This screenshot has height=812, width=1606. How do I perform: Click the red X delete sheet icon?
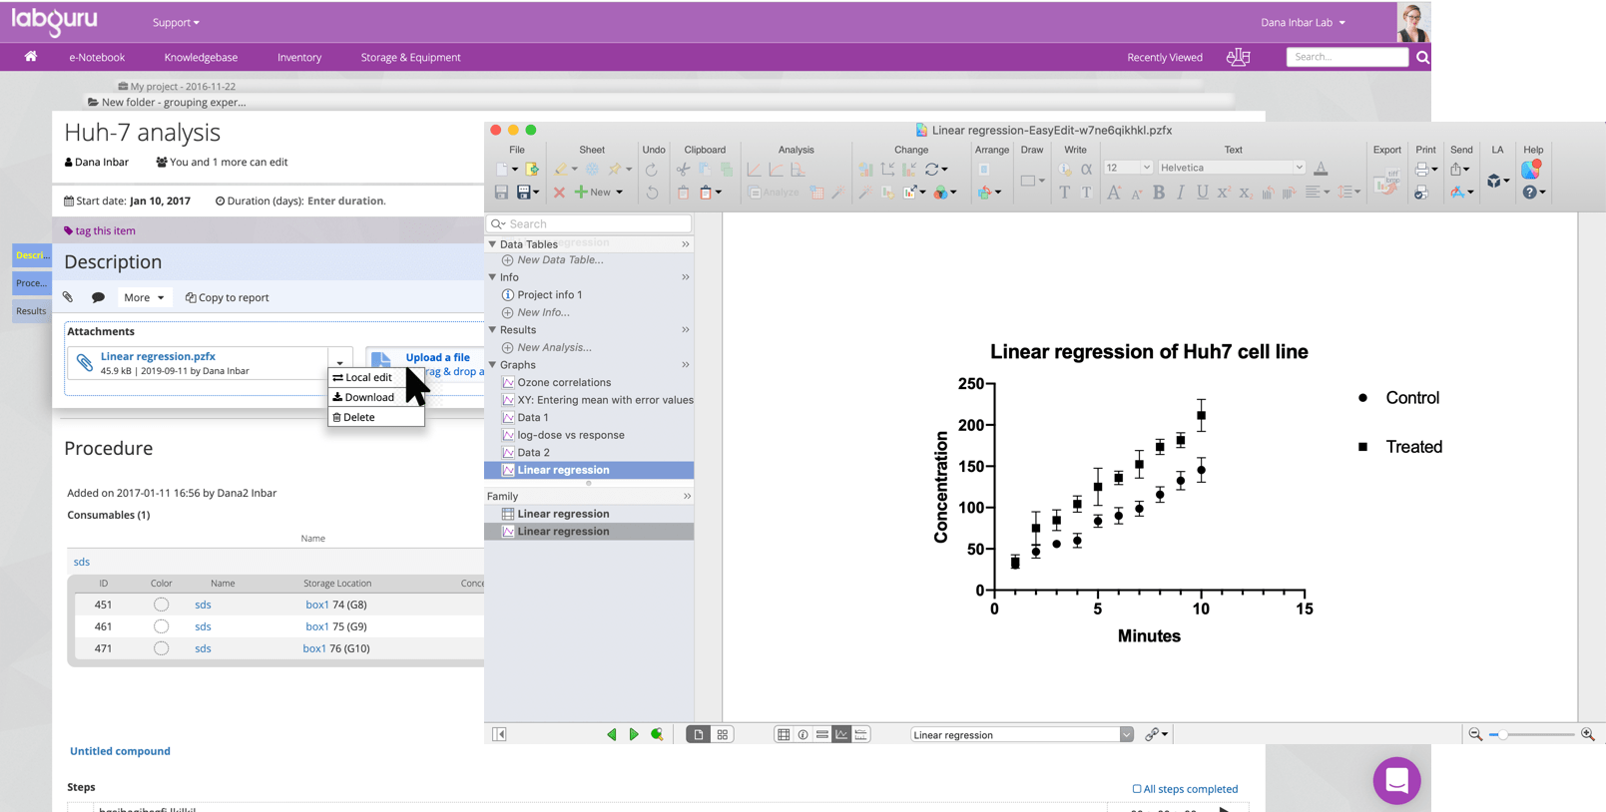point(559,192)
